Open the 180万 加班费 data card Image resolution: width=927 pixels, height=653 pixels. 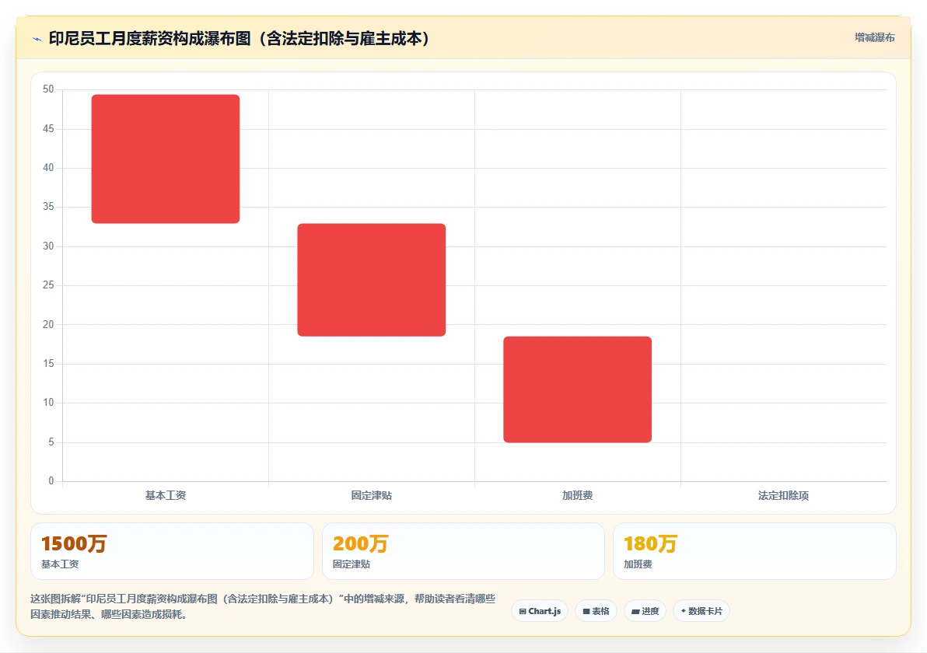pos(754,550)
